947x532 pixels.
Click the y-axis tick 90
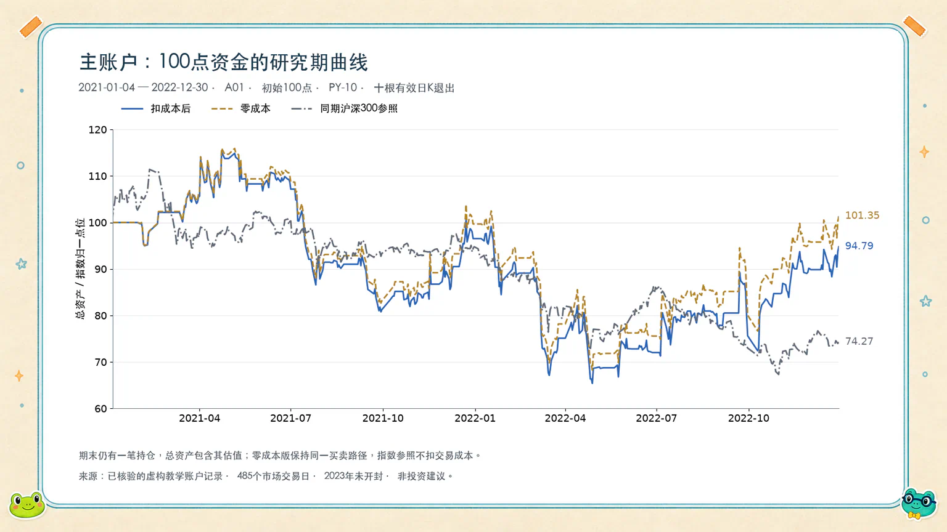100,269
